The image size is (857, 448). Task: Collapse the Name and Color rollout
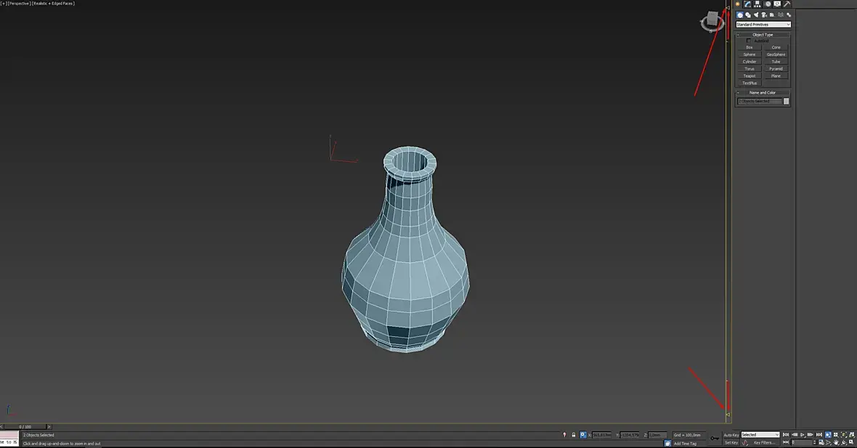[x=763, y=93]
